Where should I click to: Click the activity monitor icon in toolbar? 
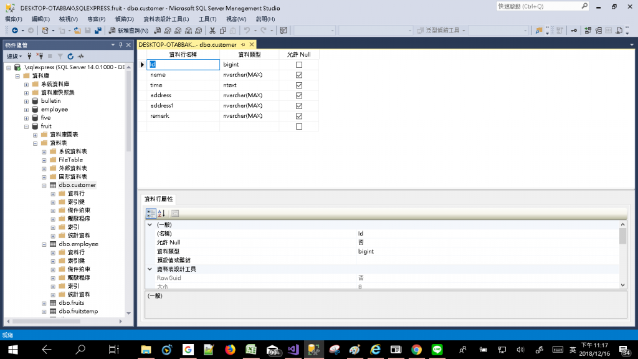pos(283,31)
